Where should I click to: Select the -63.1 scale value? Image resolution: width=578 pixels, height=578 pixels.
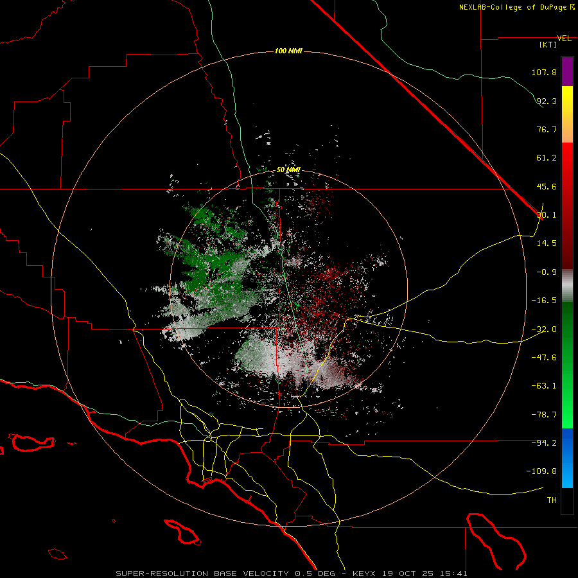[544, 385]
